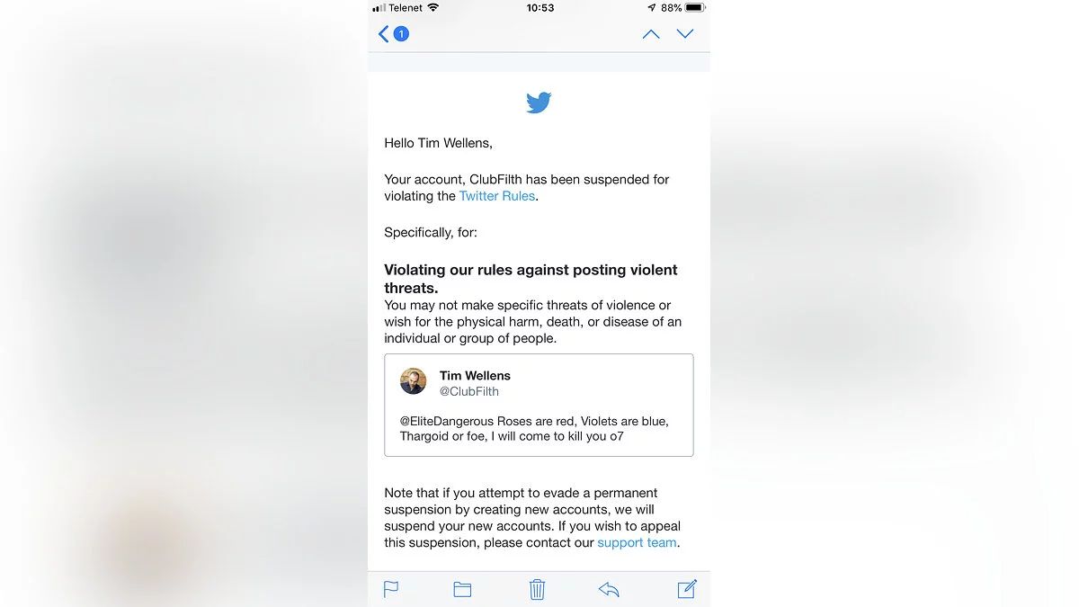Compose a new message with pencil icon

coord(687,589)
